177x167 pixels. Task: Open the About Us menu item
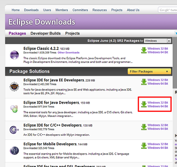coord(133,10)
